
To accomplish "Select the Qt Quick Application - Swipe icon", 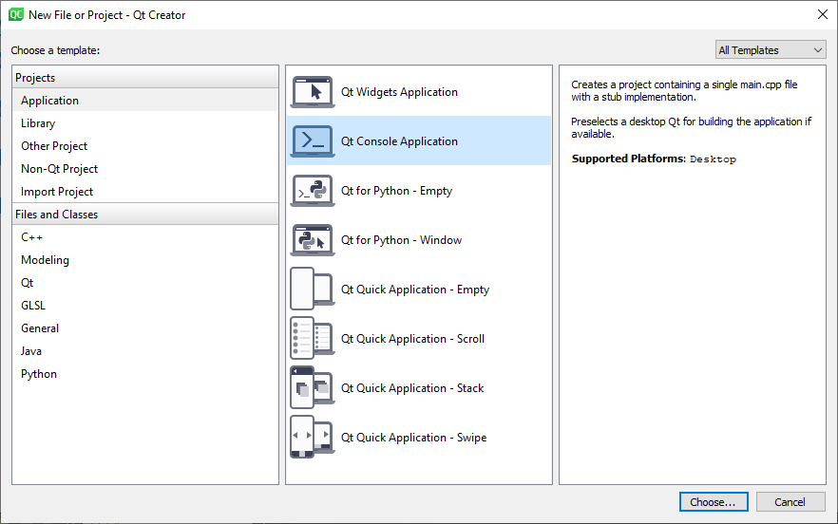I will [x=312, y=438].
